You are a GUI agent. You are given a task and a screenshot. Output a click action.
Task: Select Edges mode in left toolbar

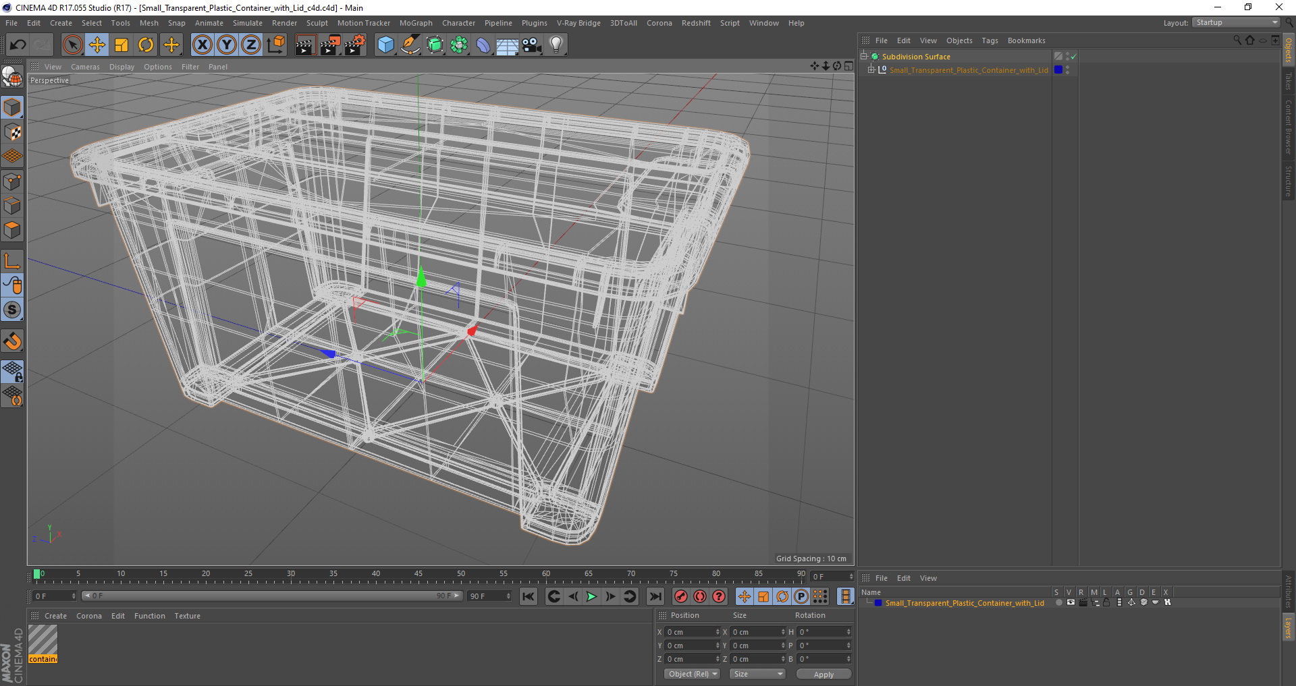click(12, 206)
